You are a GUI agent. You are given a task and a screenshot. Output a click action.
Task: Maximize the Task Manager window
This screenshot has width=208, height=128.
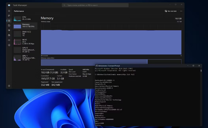coord(175,4)
